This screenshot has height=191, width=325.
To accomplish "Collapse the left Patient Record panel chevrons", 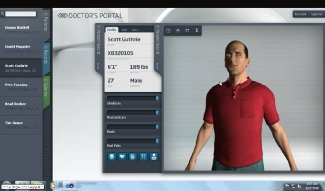I will point(98,66).
